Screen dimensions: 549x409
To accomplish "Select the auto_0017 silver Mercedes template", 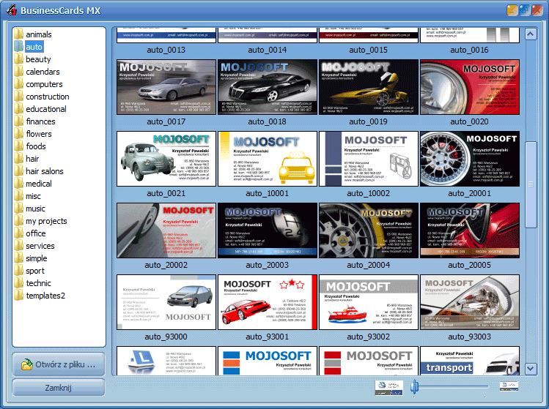I will [x=166, y=87].
